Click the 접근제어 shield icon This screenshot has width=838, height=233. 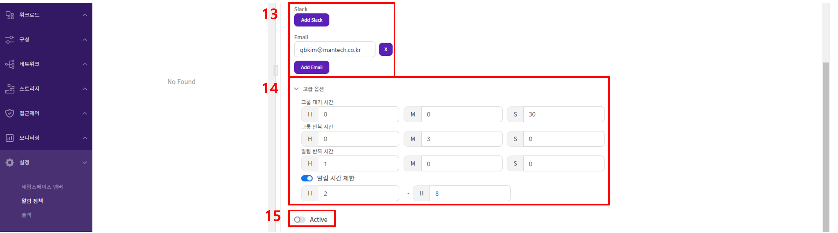pyautogui.click(x=10, y=113)
